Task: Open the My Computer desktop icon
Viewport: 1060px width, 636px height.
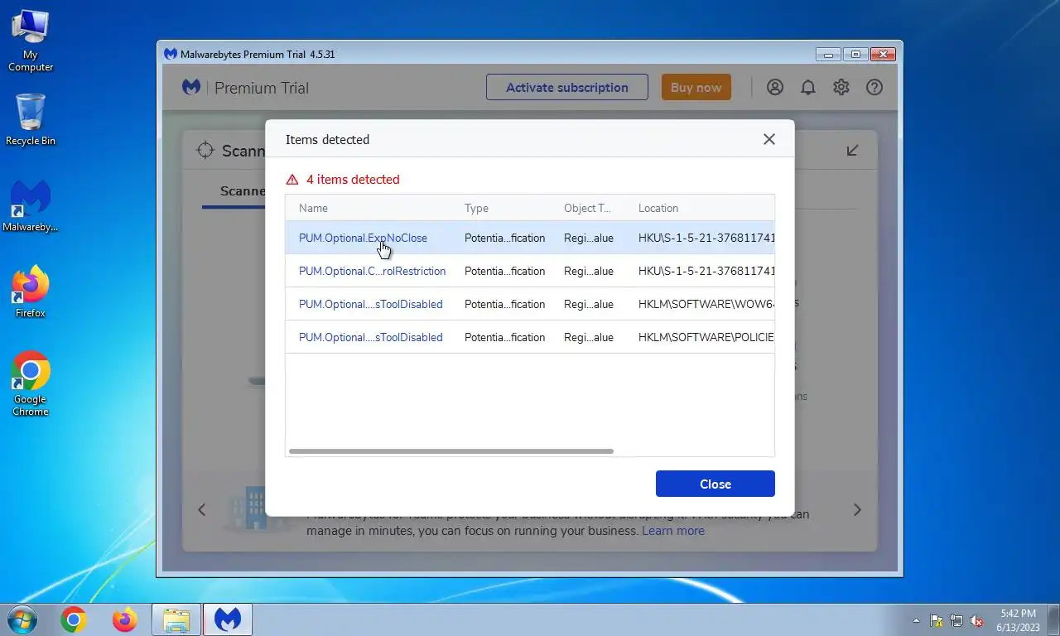Action: [x=31, y=41]
